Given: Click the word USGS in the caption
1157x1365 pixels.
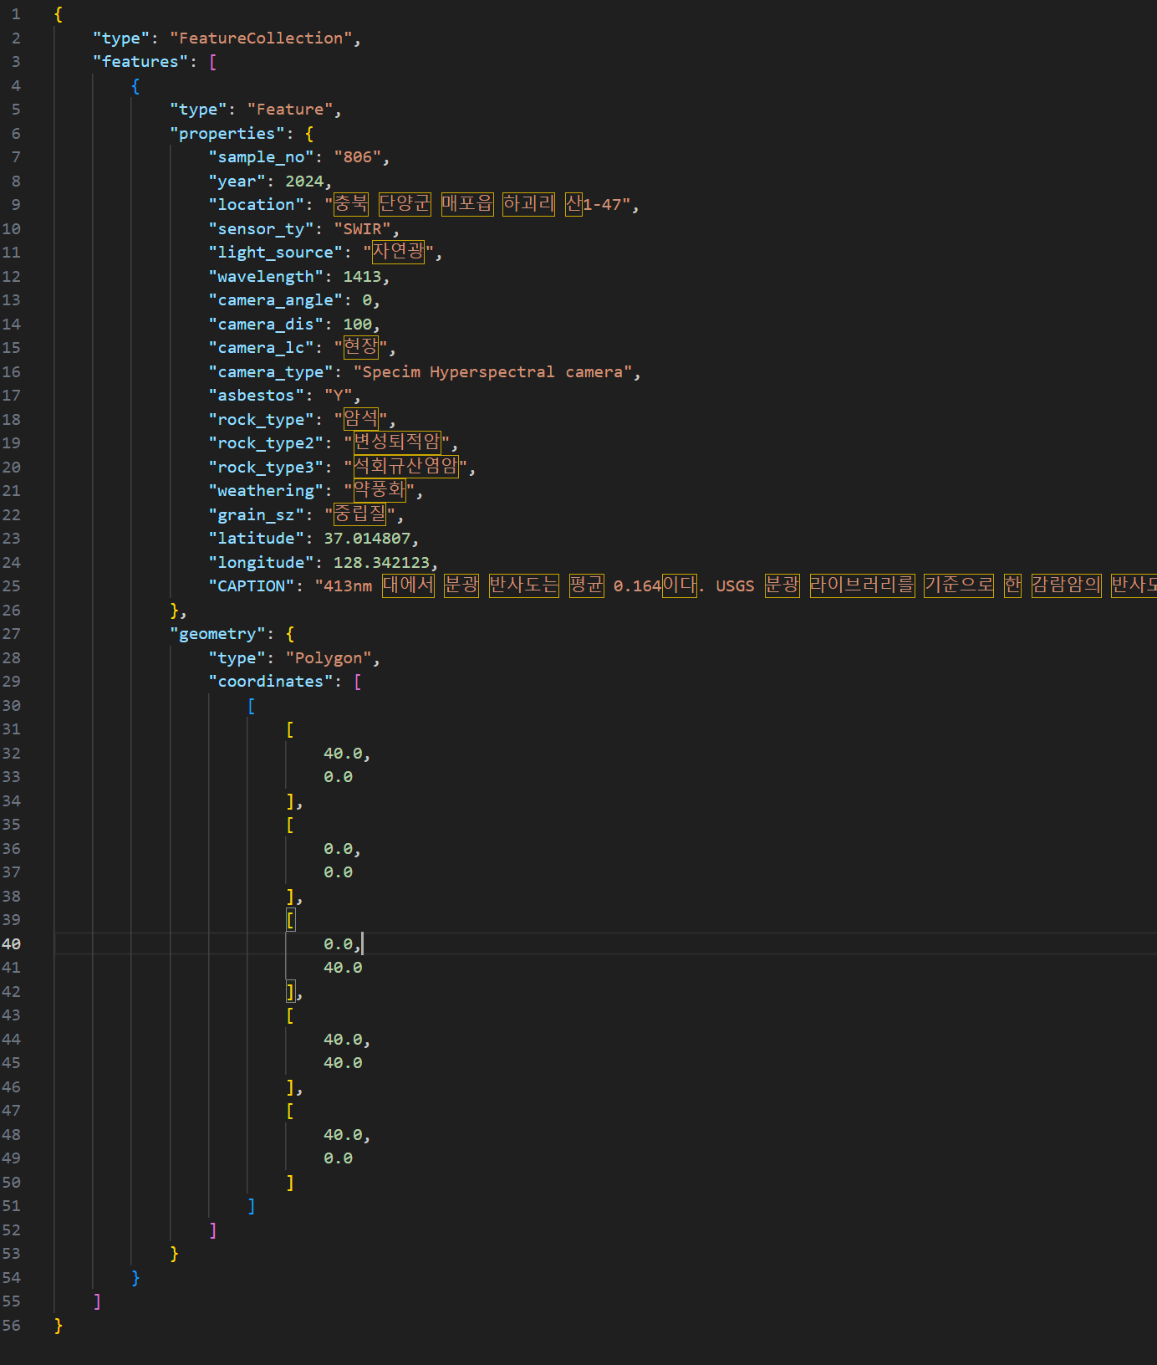Looking at the screenshot, I should (x=735, y=585).
